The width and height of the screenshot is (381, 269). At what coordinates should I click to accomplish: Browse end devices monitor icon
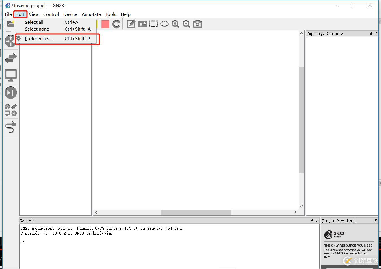point(11,75)
